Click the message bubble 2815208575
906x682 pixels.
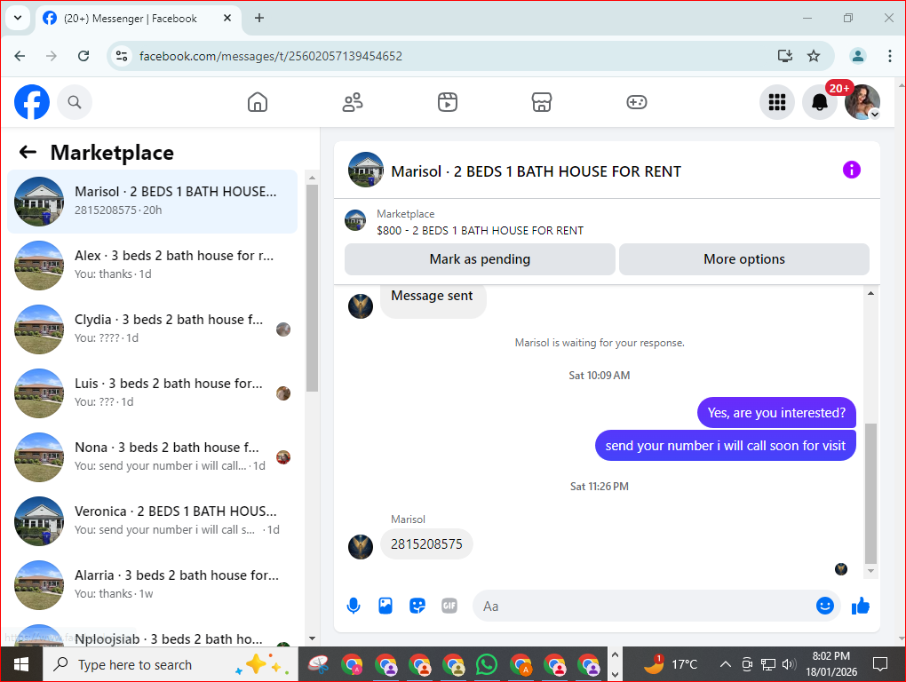click(426, 544)
